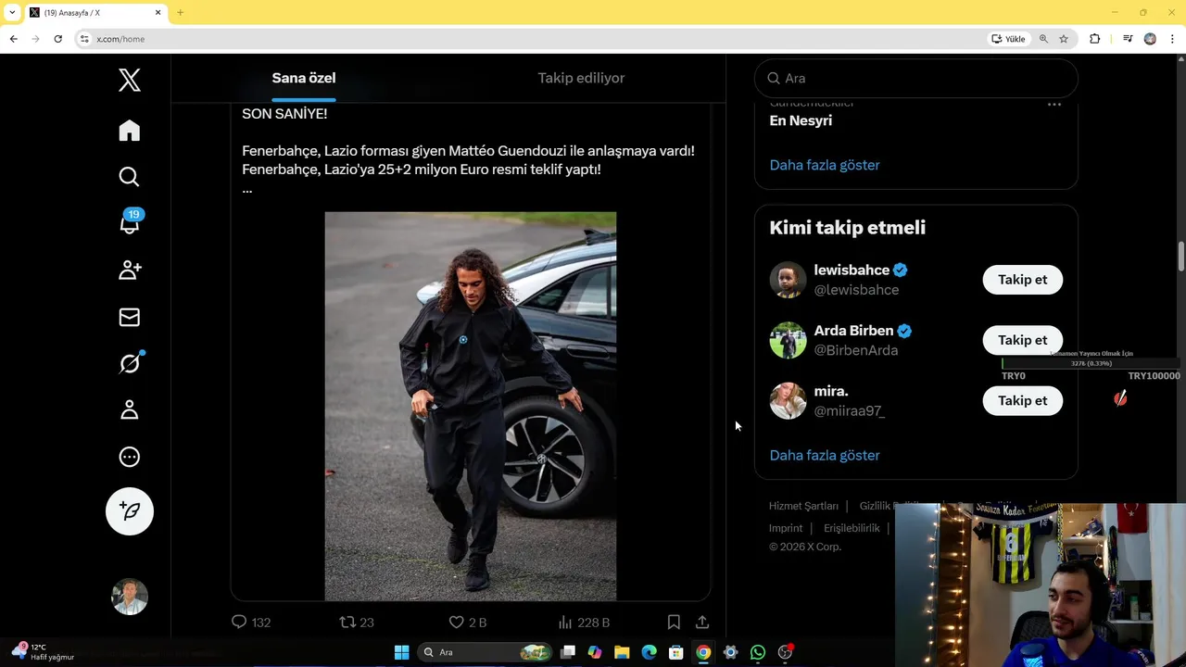
Task: Close the Anasayfa / X tab
Action: click(158, 12)
